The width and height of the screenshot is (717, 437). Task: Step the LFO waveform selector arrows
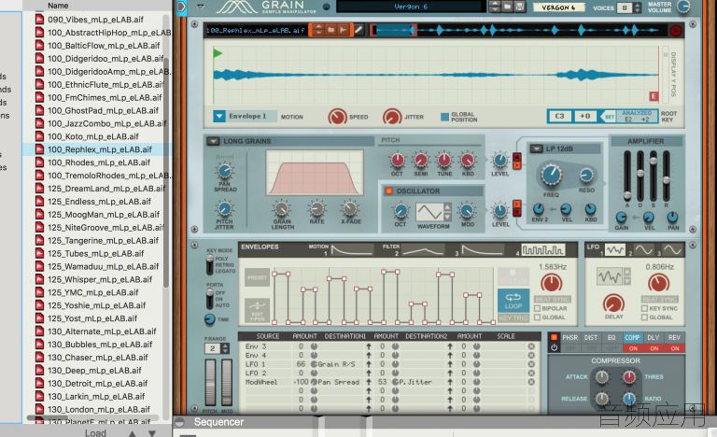627,276
